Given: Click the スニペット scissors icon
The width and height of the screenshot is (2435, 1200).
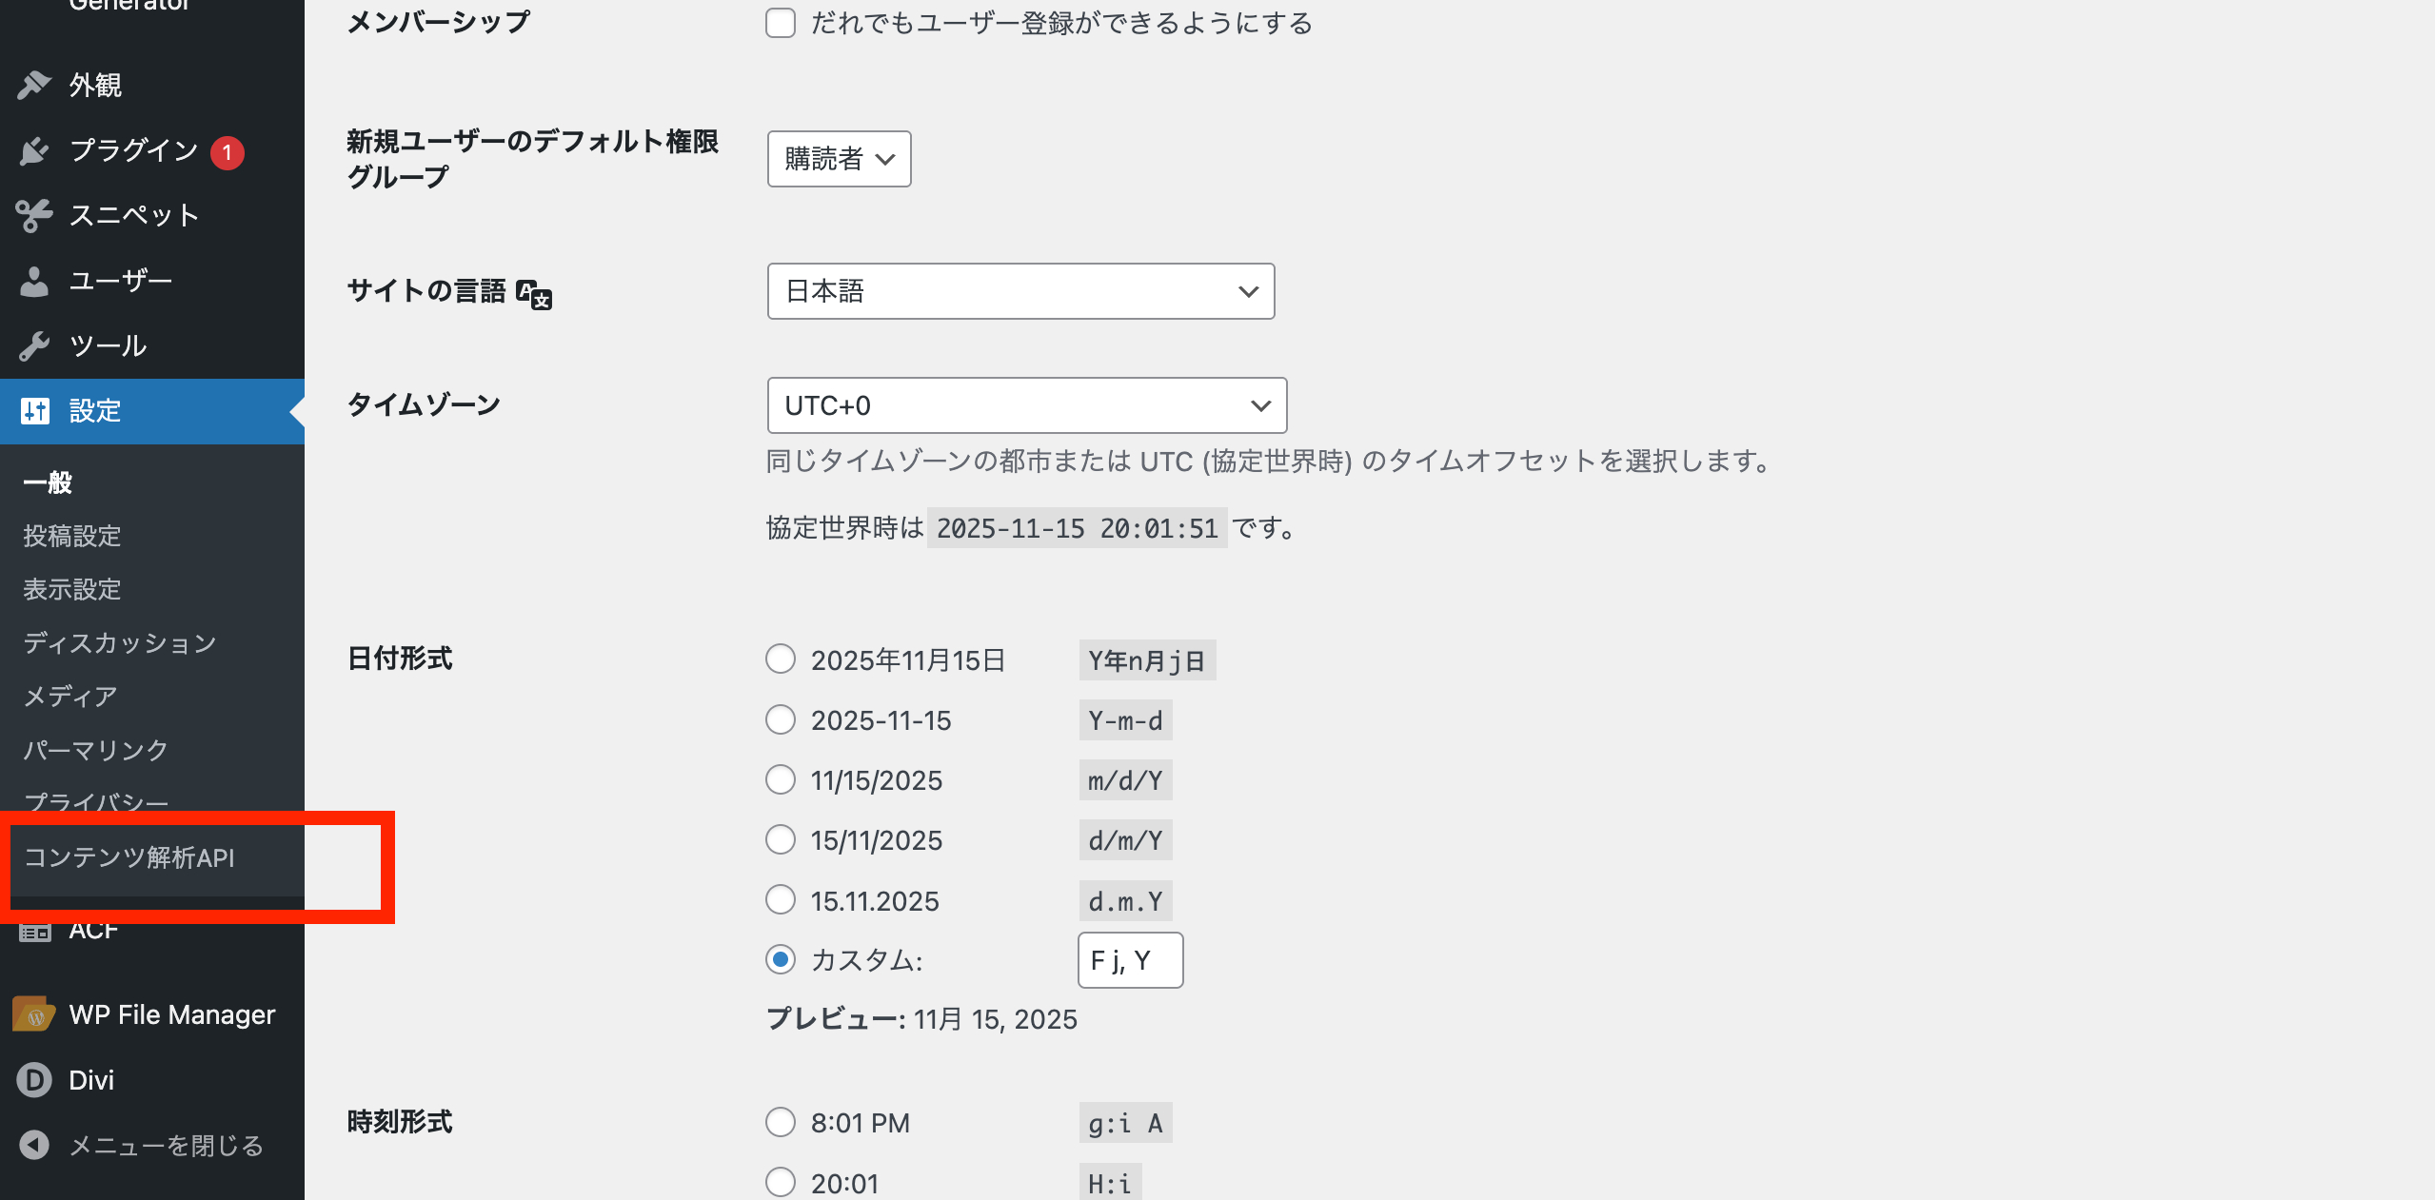Looking at the screenshot, I should (x=34, y=215).
